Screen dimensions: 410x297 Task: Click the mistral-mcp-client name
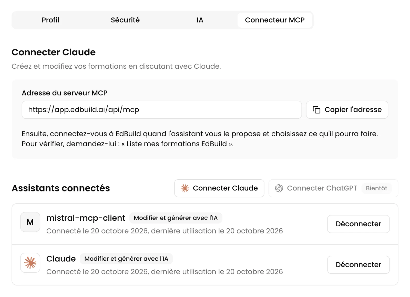[86, 218]
